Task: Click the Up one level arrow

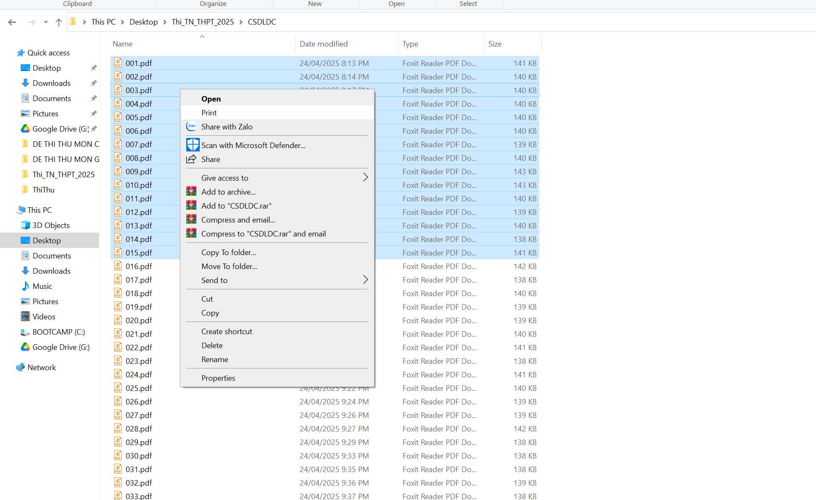Action: [x=58, y=22]
